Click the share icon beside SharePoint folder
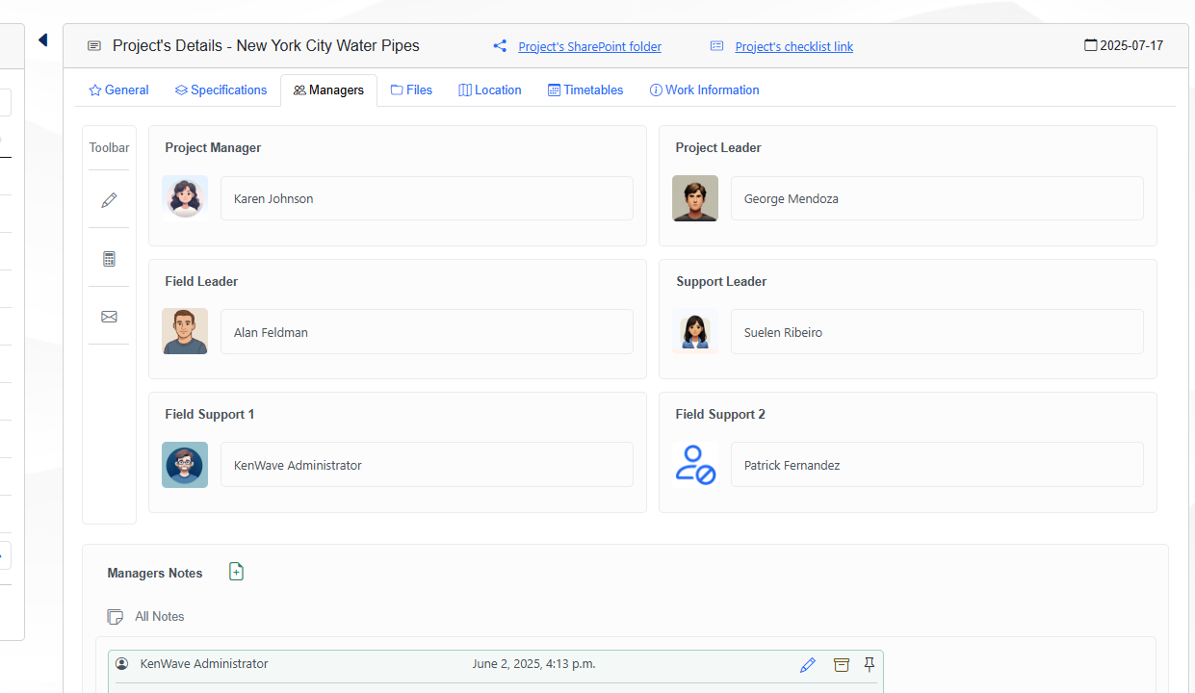The width and height of the screenshot is (1195, 693). 500,46
